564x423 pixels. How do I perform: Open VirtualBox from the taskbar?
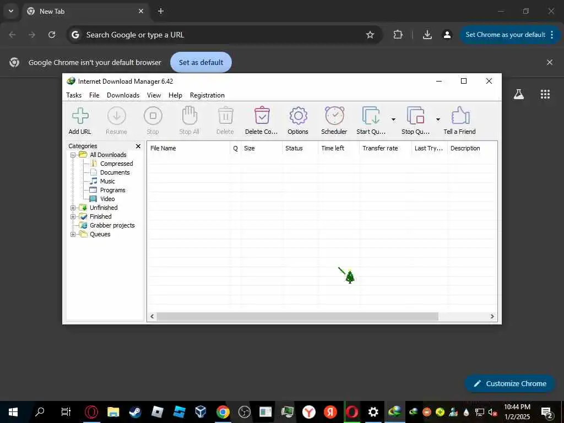click(x=200, y=412)
